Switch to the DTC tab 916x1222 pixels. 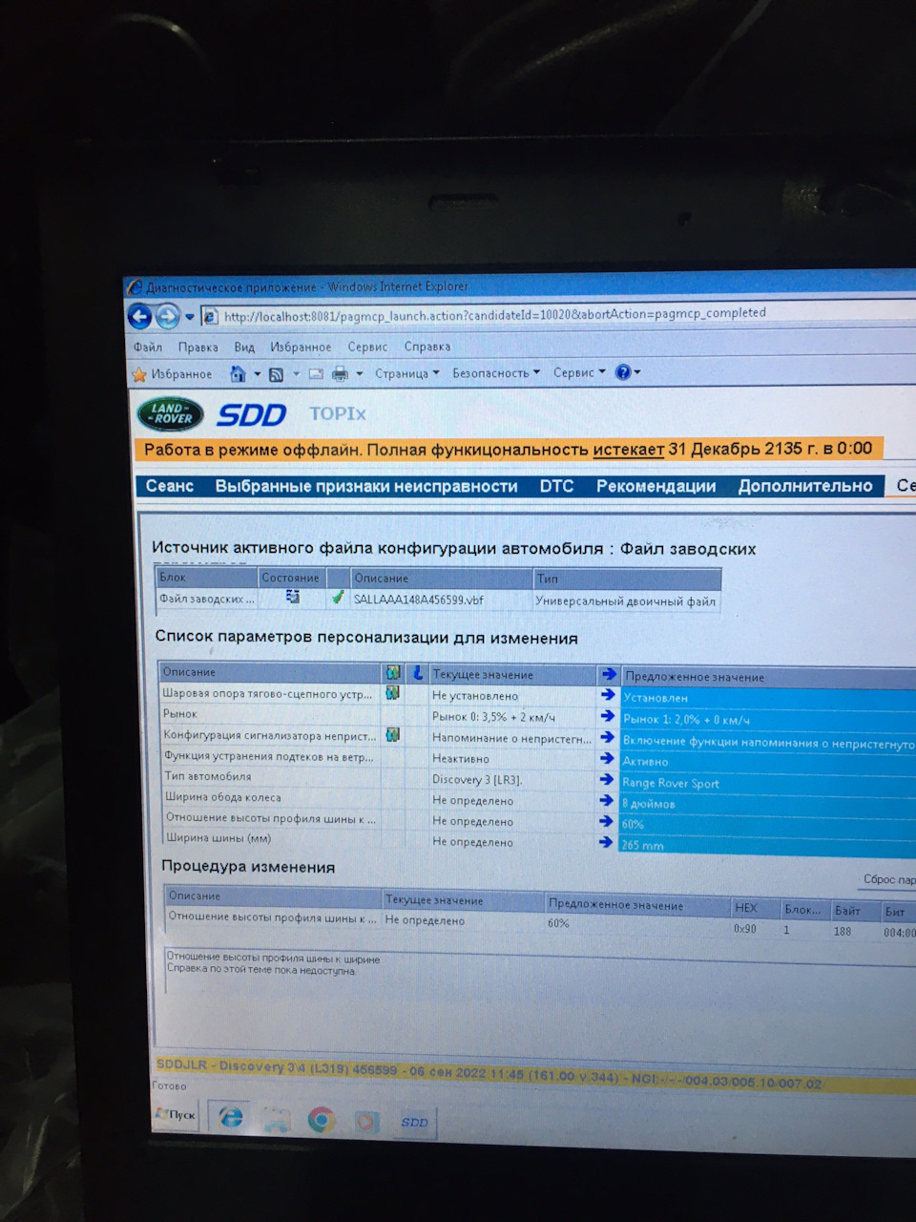click(556, 486)
